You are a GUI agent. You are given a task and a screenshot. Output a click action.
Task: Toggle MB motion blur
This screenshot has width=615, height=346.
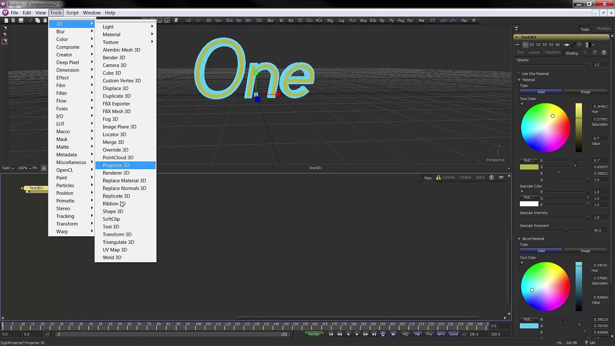417,334
